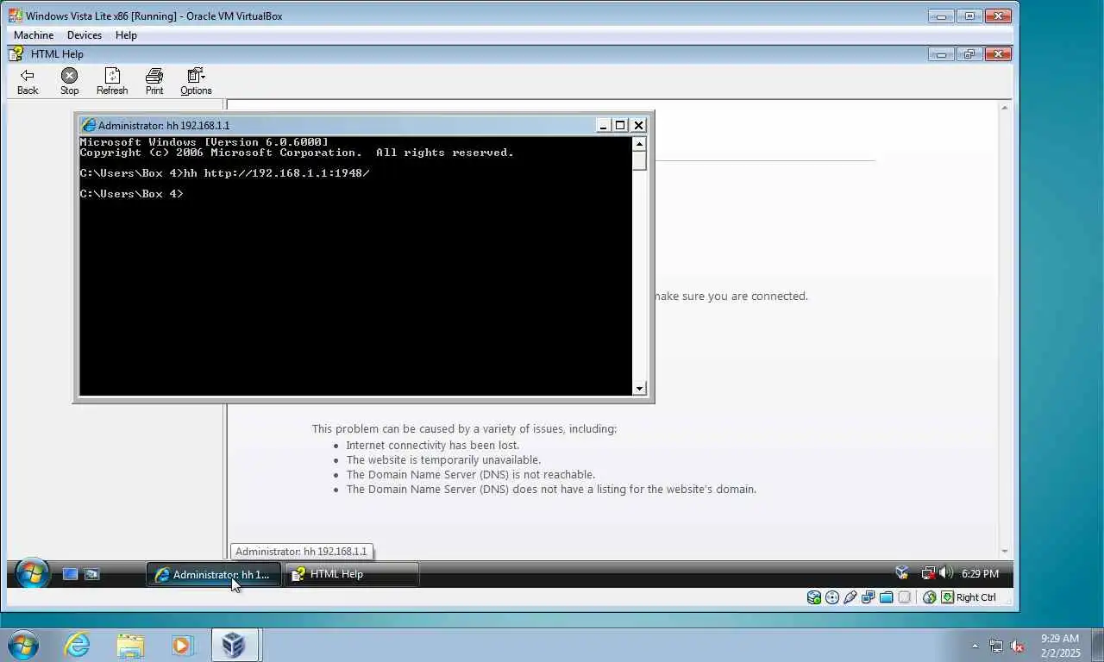Click the Vista guest Start orb

tap(32, 573)
